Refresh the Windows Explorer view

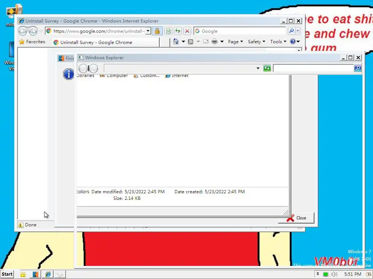[x=267, y=68]
